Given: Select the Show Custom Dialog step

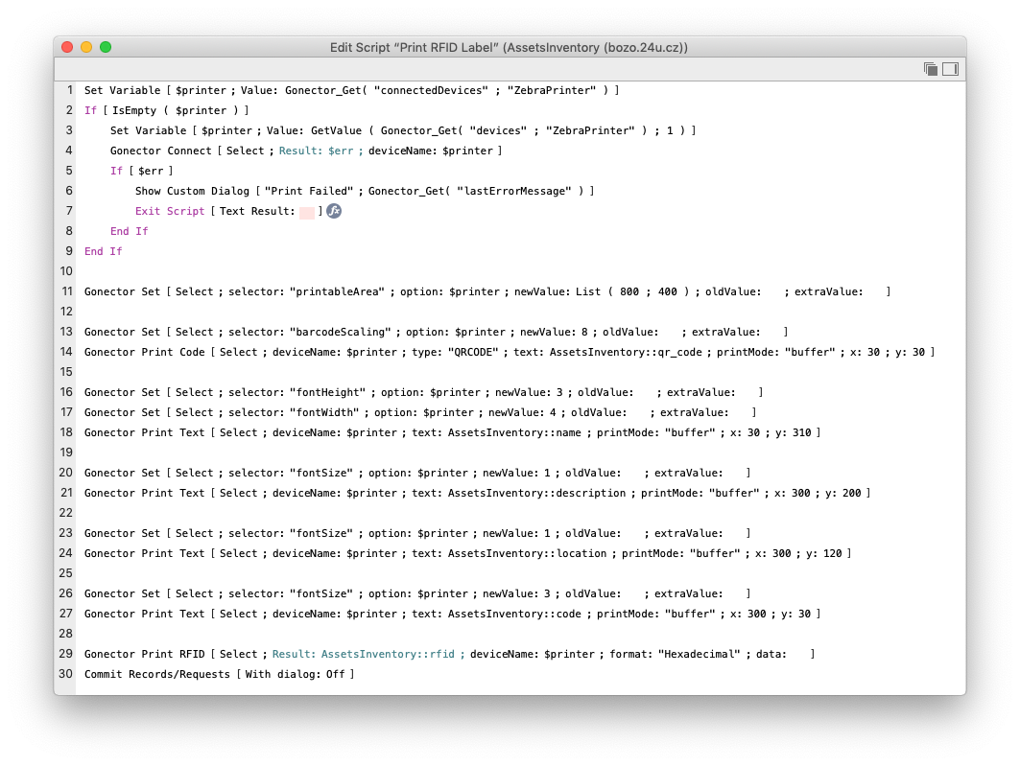Looking at the screenshot, I should click(365, 191).
